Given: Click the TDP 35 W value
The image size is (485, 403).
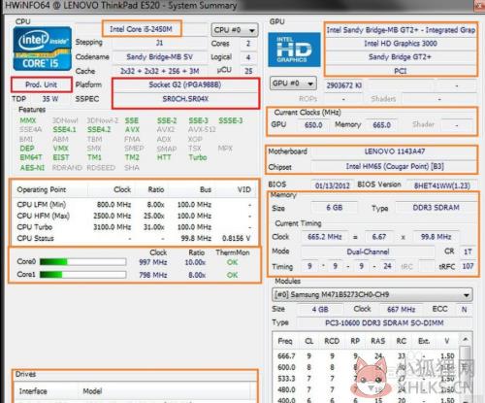Looking at the screenshot, I should click(50, 99).
